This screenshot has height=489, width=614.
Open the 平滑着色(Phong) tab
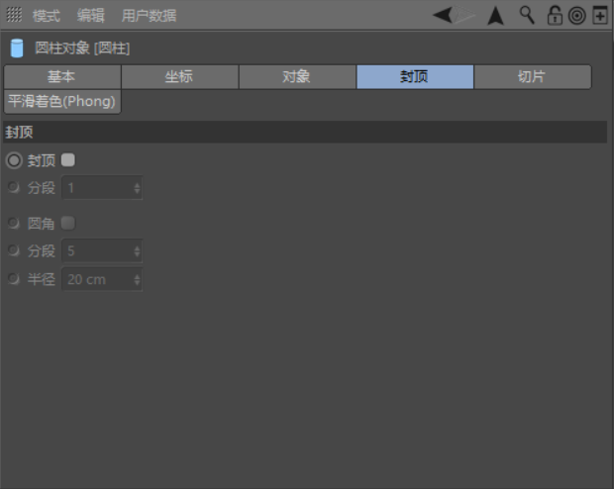(x=62, y=102)
